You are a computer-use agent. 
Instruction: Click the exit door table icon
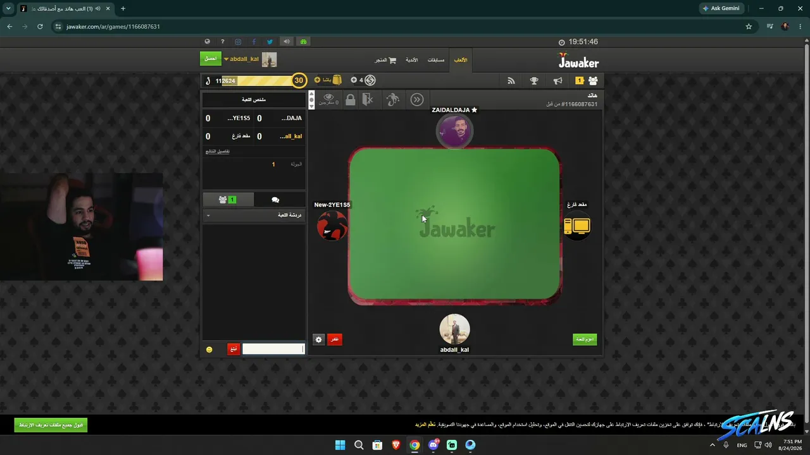tap(368, 99)
